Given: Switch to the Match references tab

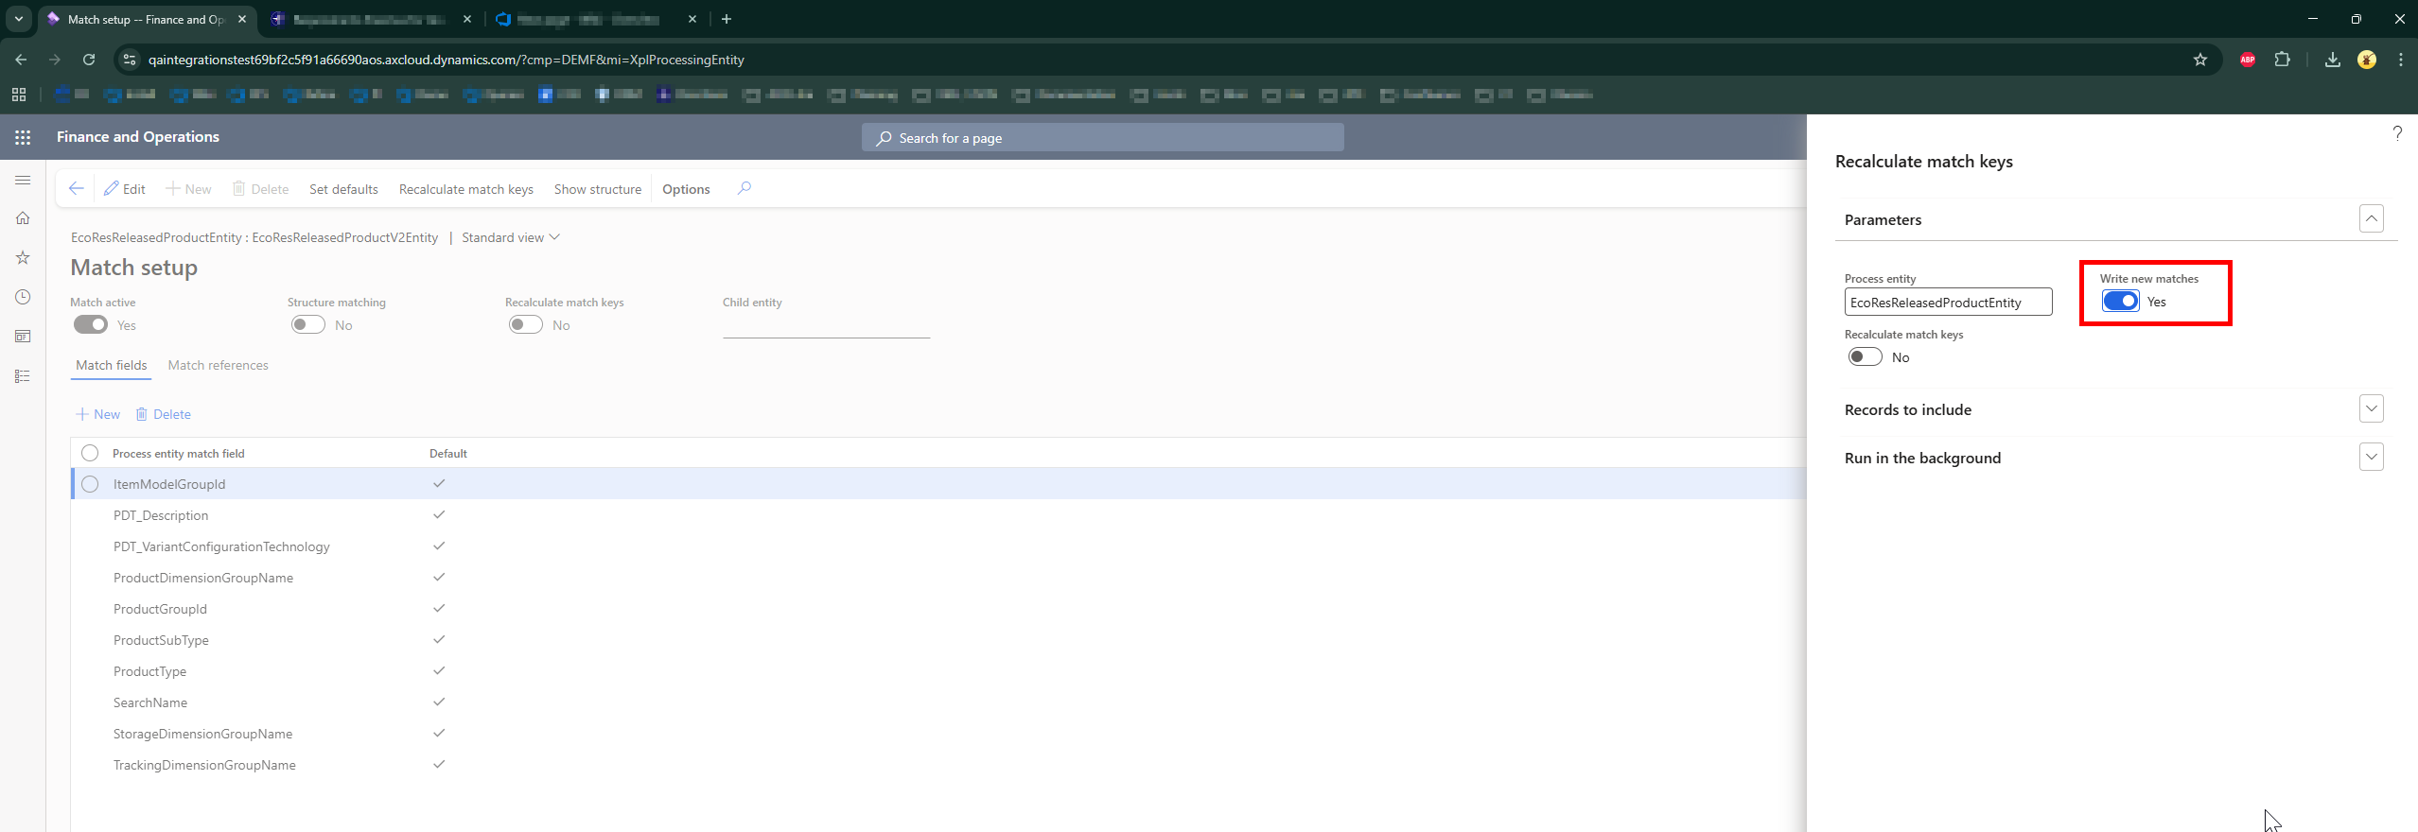Looking at the screenshot, I should pyautogui.click(x=218, y=365).
